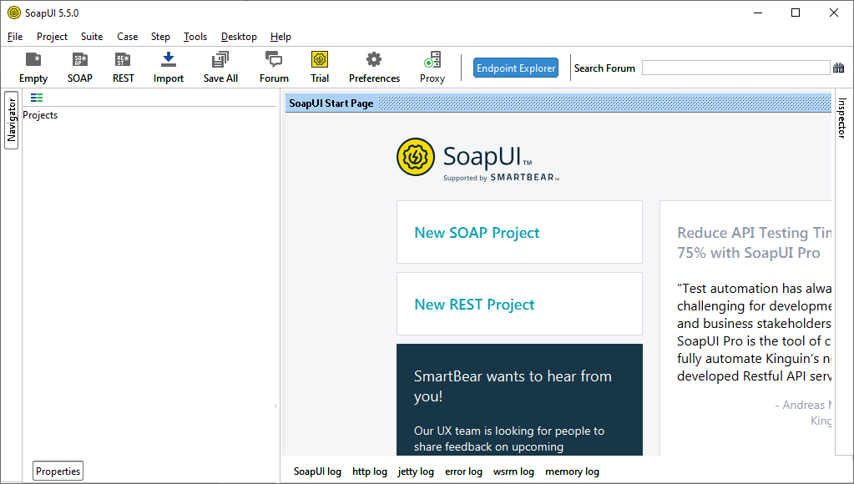This screenshot has width=854, height=484.
Task: Open the Tools menu
Action: coord(195,37)
